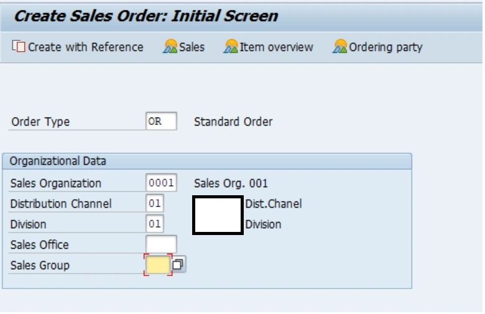Click the Sales Org. 001 description text
Viewport: 485px width, 314px height.
click(x=231, y=183)
